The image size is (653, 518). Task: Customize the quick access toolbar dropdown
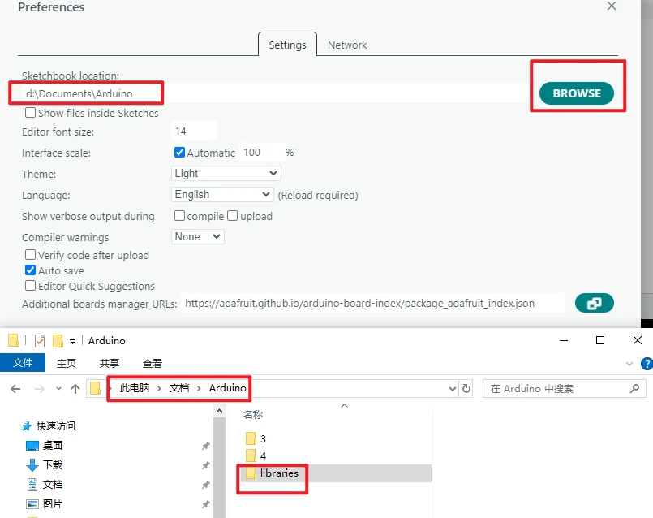72,342
